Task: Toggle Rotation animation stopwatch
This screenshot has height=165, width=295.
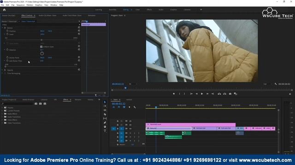Action: click(7, 50)
